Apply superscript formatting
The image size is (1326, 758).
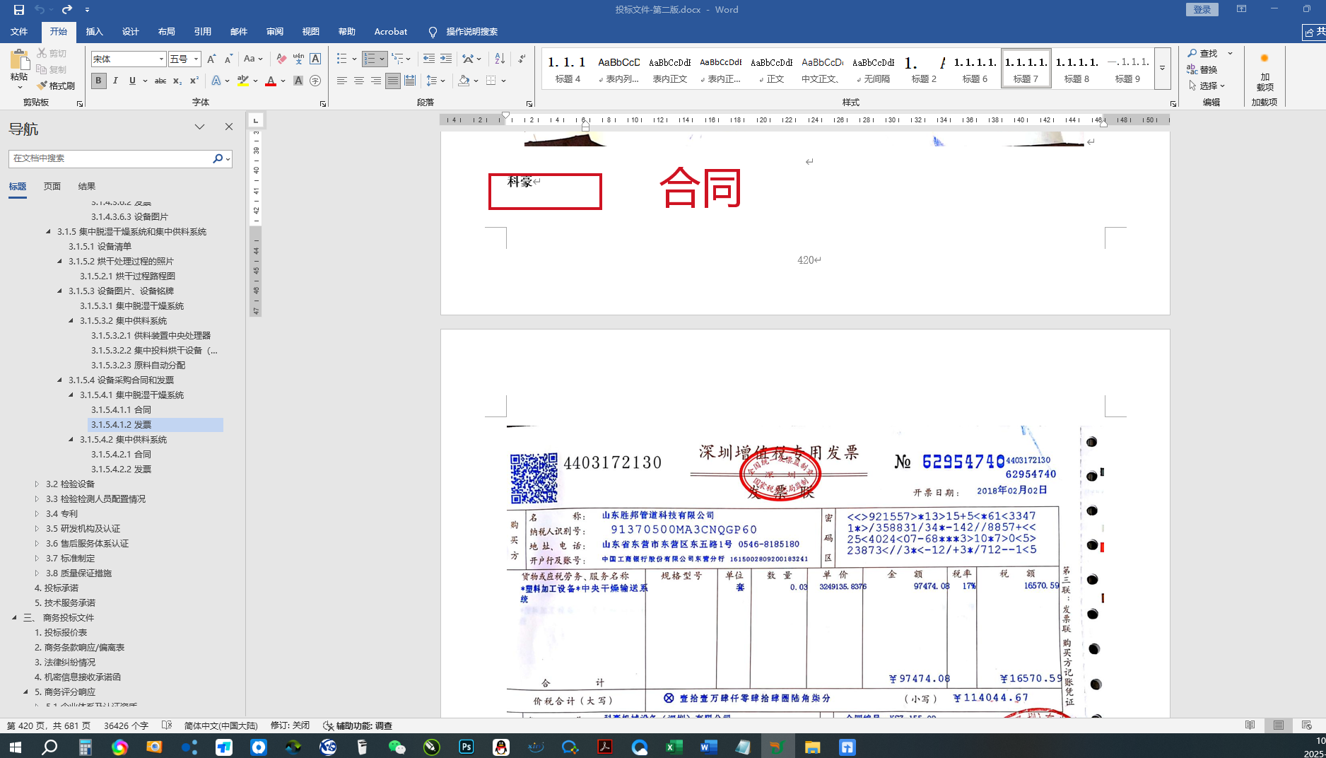coord(194,81)
